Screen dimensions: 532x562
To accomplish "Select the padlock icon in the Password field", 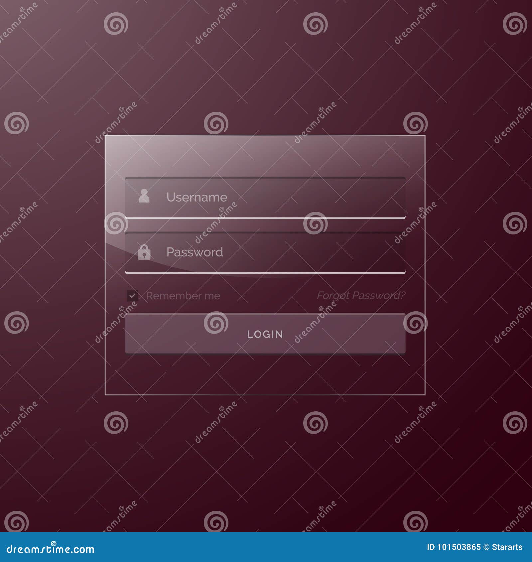I will (x=145, y=253).
